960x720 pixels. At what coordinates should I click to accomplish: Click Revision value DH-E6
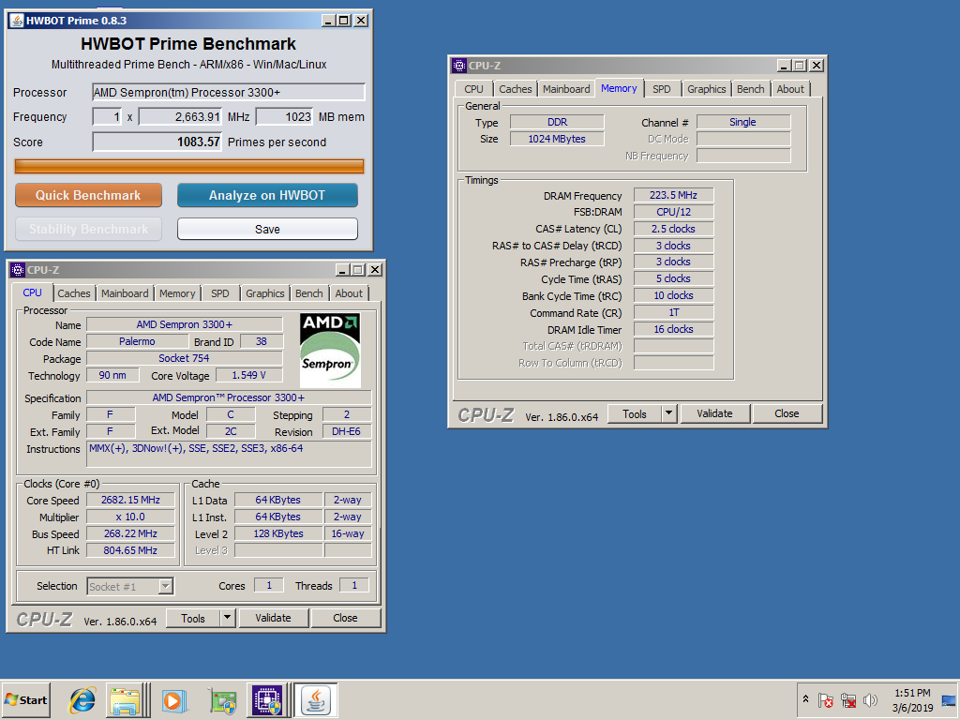pyautogui.click(x=347, y=431)
